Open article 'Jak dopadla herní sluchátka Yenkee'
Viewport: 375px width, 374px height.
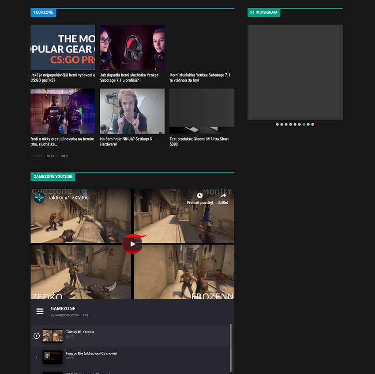coord(129,78)
